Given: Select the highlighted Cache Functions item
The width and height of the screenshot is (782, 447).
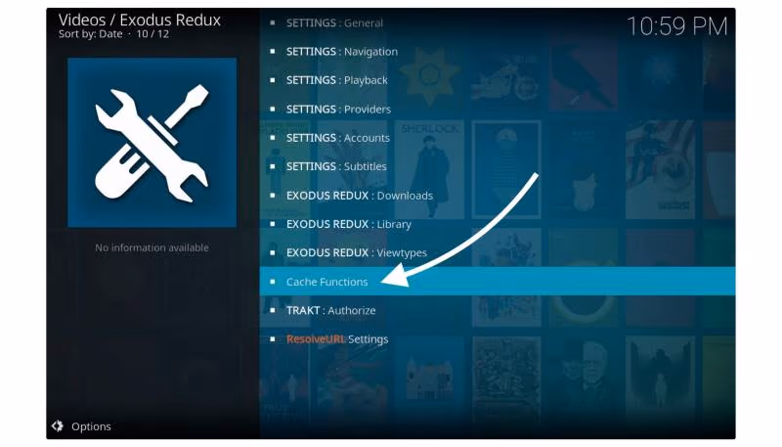Looking at the screenshot, I should [498, 282].
